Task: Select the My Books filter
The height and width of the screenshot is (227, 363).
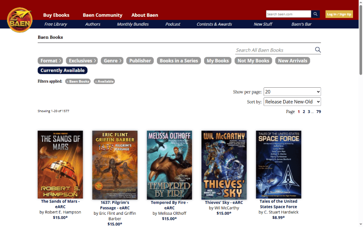Action: (x=218, y=61)
